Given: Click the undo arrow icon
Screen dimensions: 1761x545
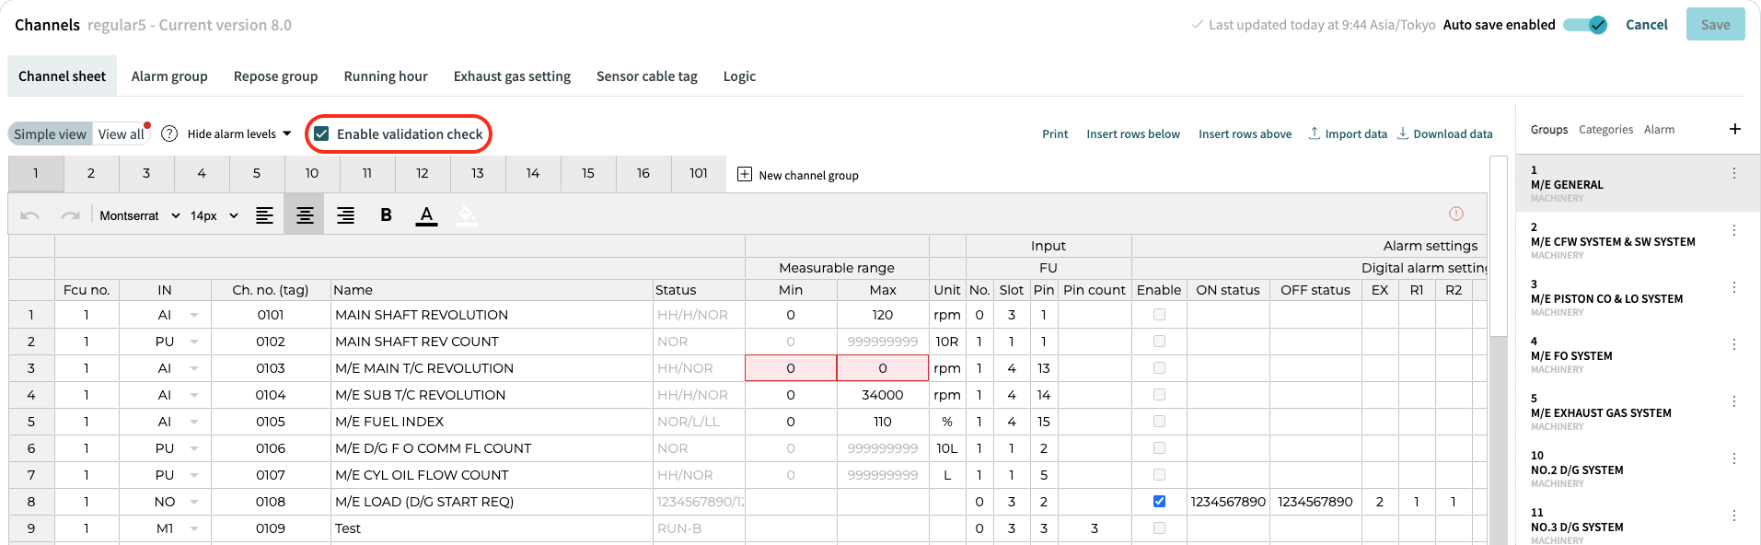Looking at the screenshot, I should pos(29,215).
